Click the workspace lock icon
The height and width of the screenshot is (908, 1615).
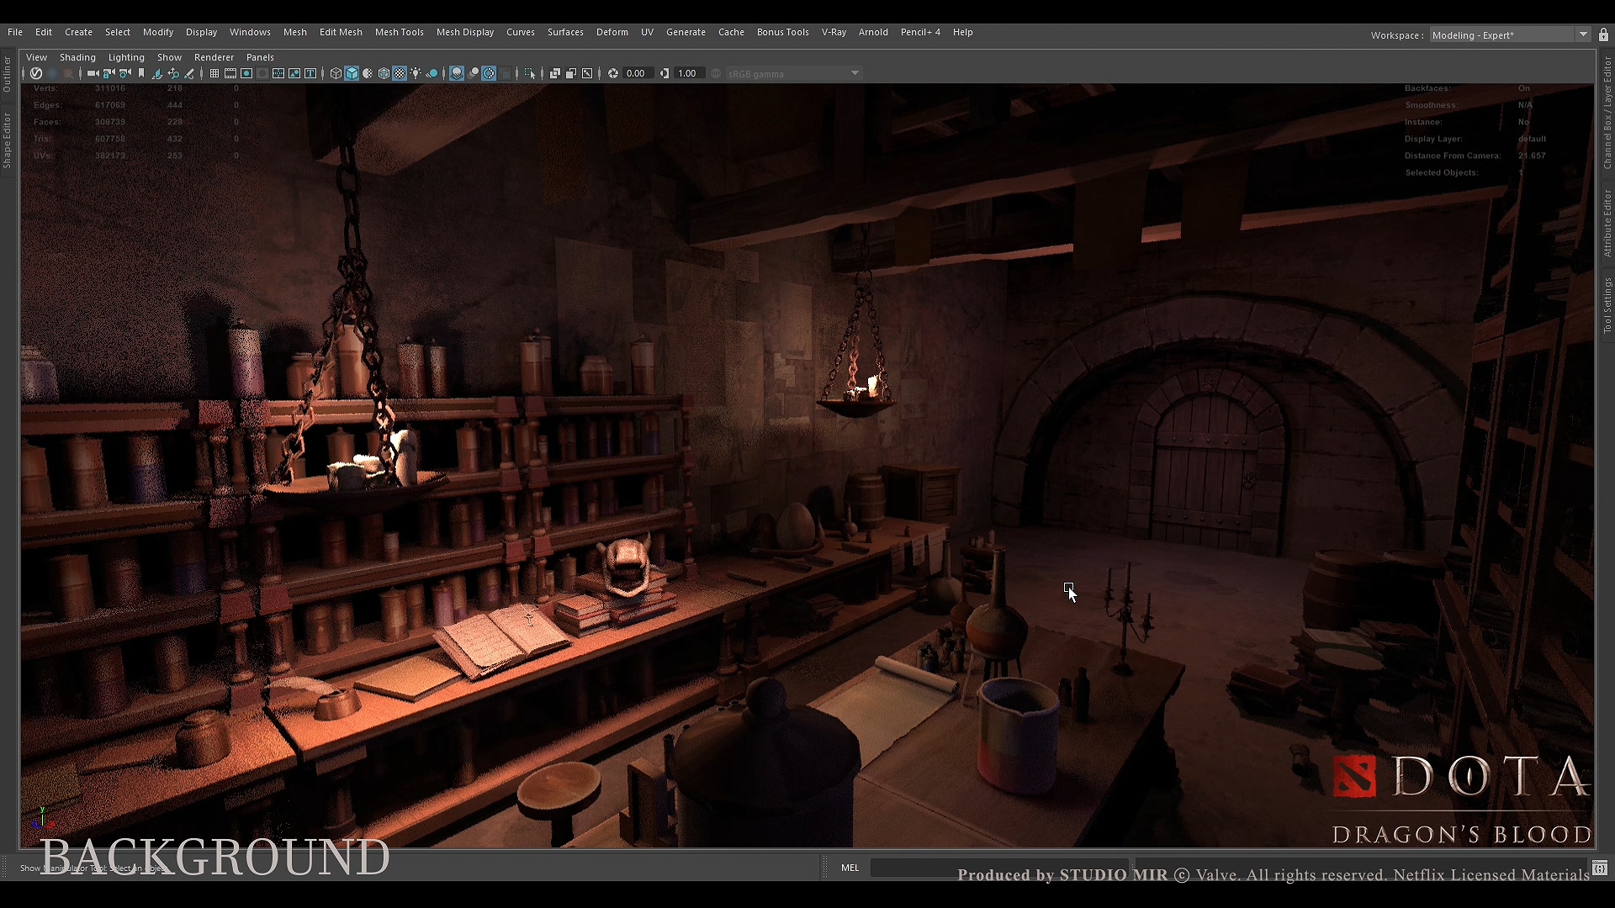point(1603,34)
